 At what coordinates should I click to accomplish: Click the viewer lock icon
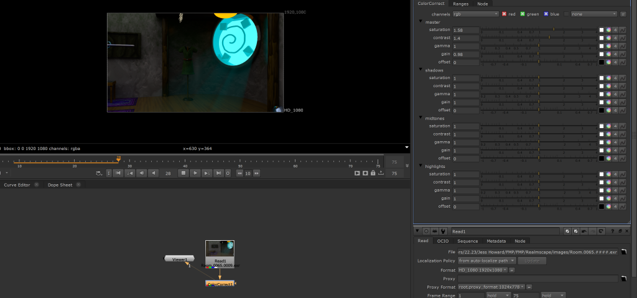point(373,173)
